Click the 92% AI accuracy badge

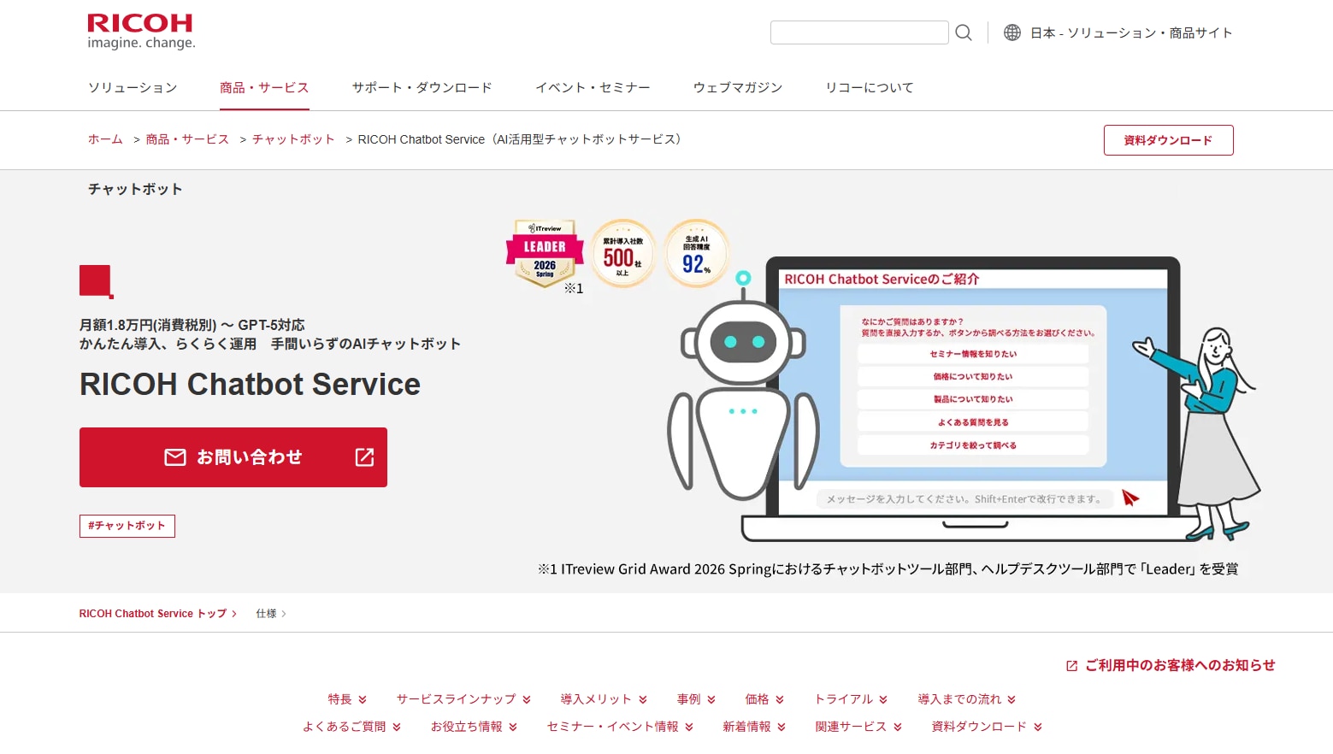tap(696, 254)
